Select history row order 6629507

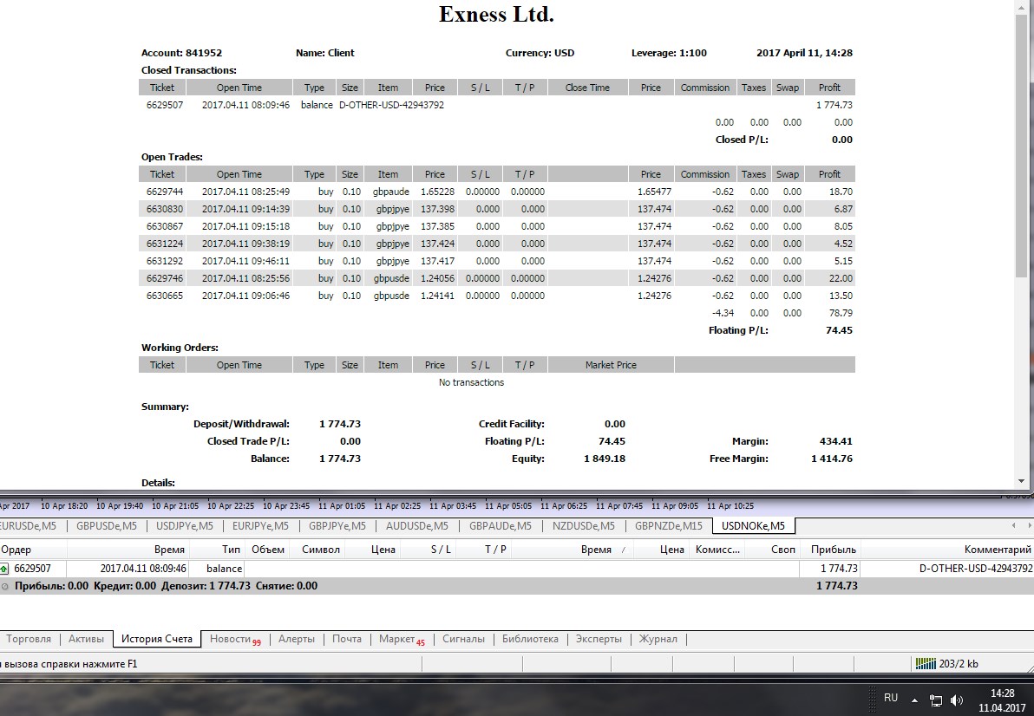point(517,569)
